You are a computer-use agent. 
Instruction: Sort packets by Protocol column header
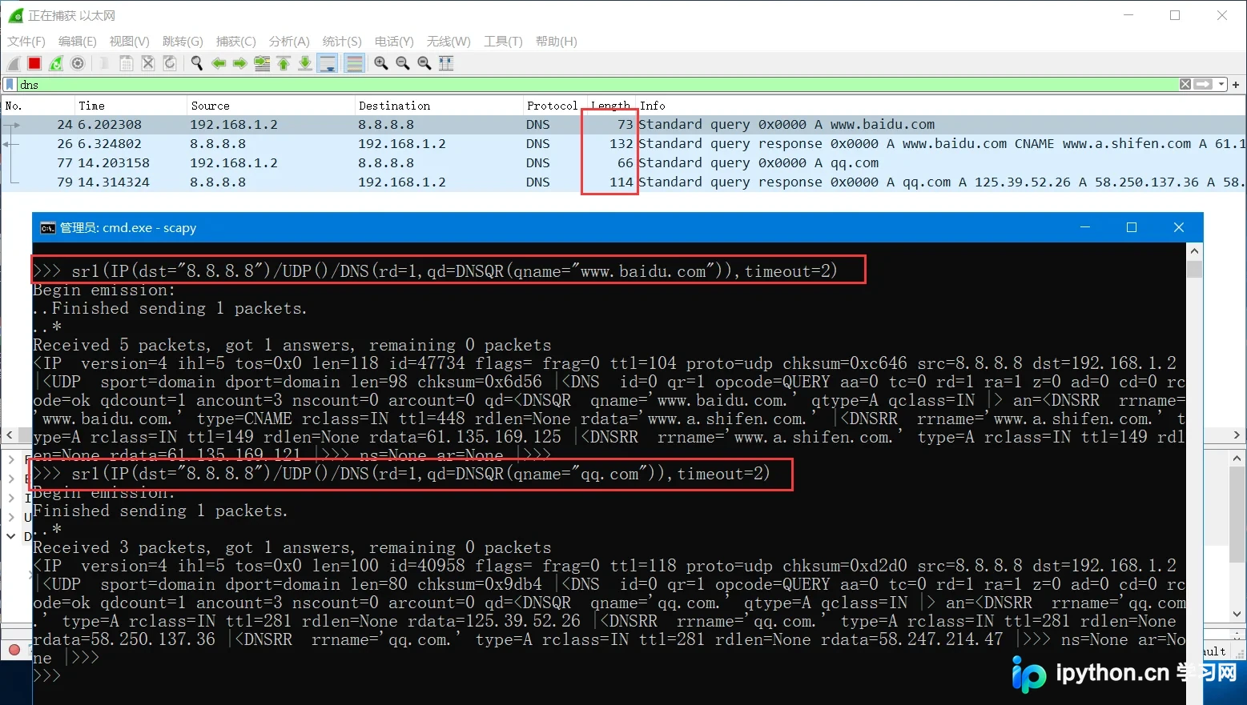(x=552, y=106)
